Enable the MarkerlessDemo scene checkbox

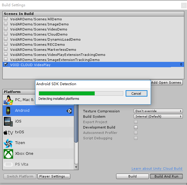click(6, 49)
